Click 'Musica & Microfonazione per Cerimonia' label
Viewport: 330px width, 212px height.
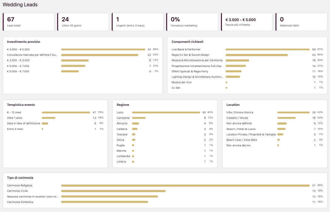tap(197, 60)
